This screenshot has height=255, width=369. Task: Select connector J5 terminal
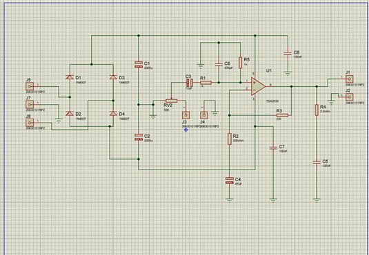(30, 86)
